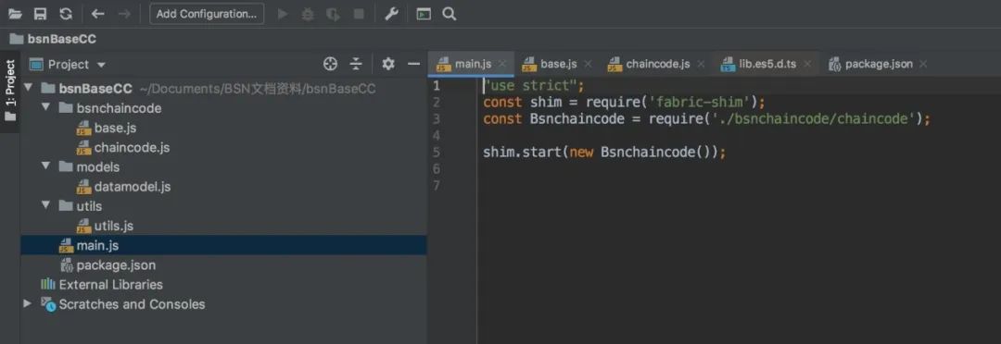Toggle the 1: Project side tool window
1001x344 pixels.
coord(10,92)
